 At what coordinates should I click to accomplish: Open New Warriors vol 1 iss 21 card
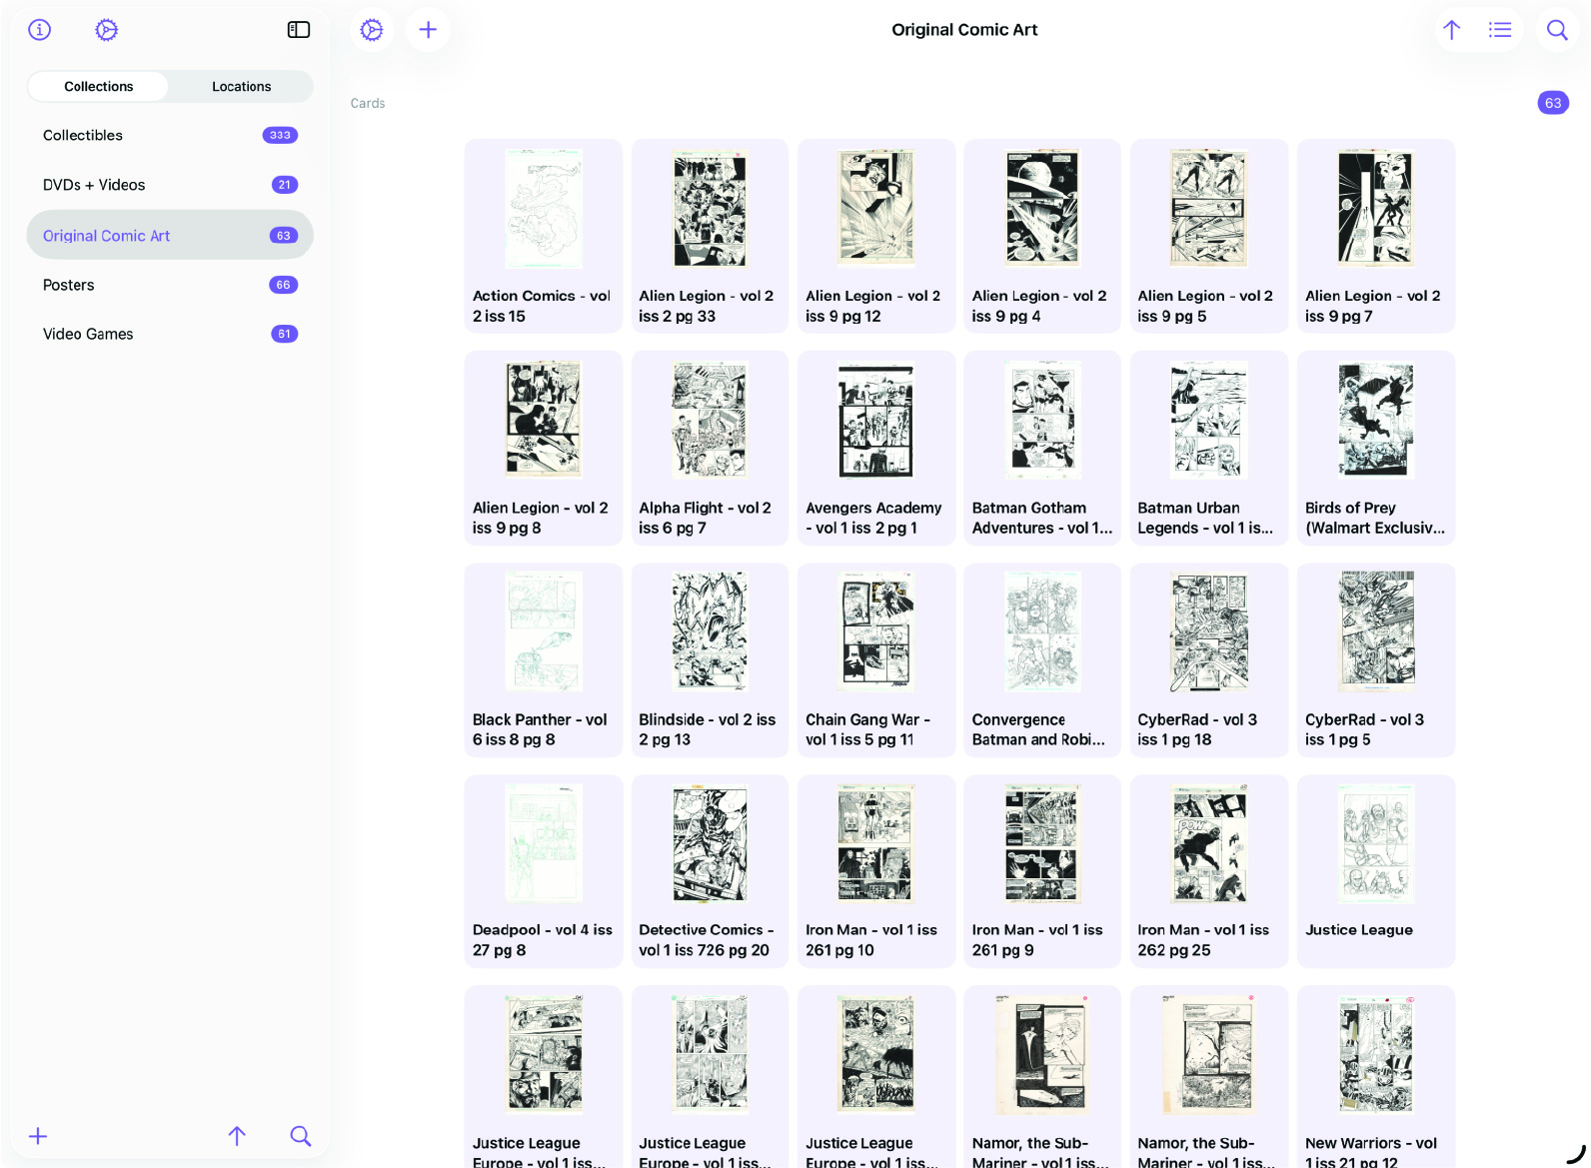(1376, 1077)
